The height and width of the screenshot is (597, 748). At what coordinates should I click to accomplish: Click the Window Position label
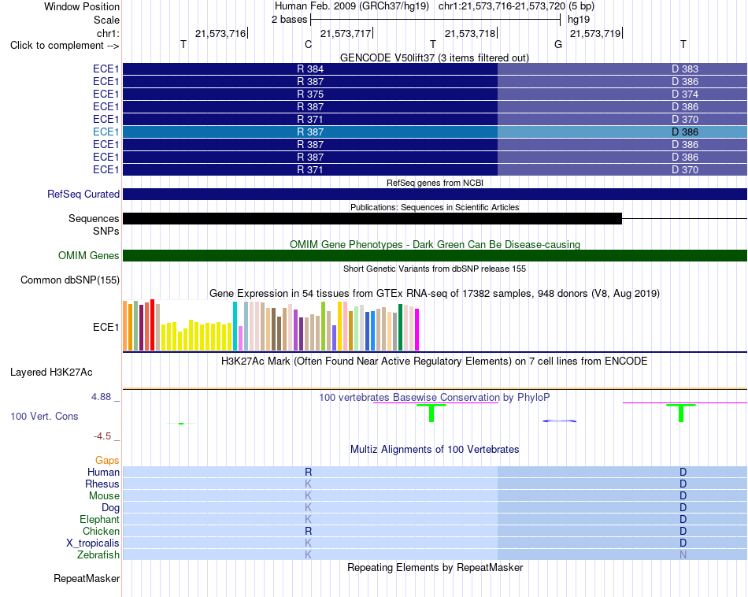[x=82, y=6]
